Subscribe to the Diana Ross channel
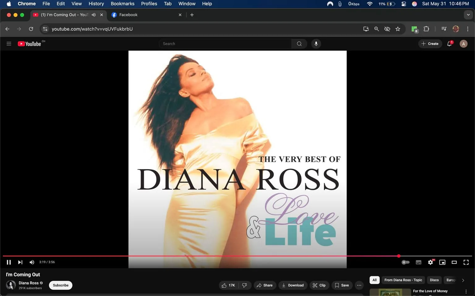 (60, 285)
